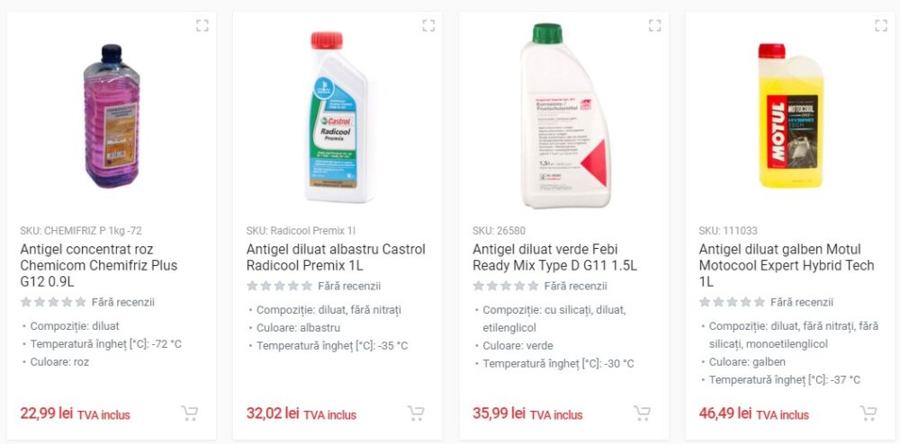
Task: Open quick view for Motul Motocool
Action: (x=881, y=25)
